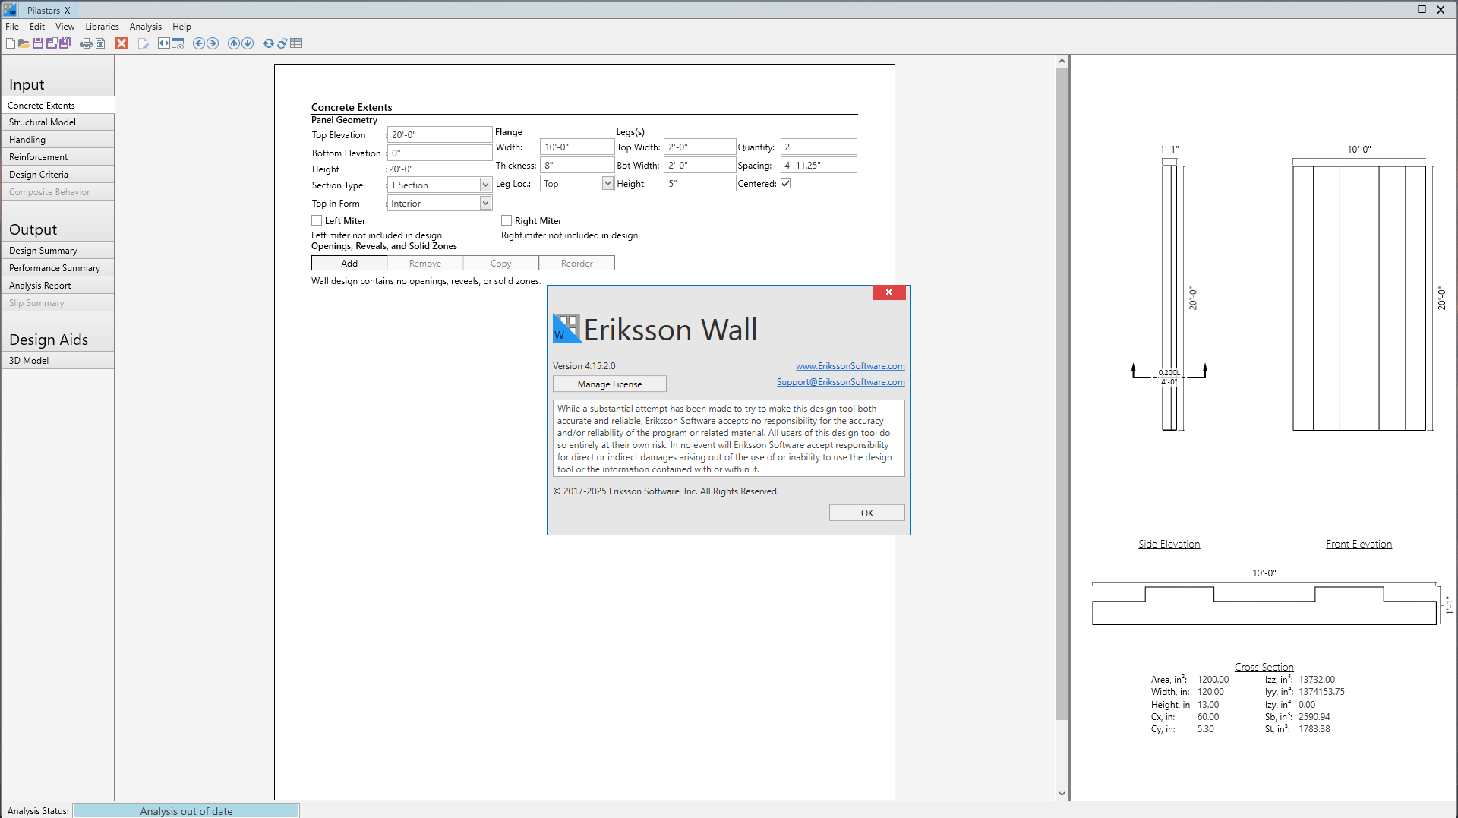Open the Analysis Report output
Viewport: 1458px width, 818px height.
coord(58,286)
